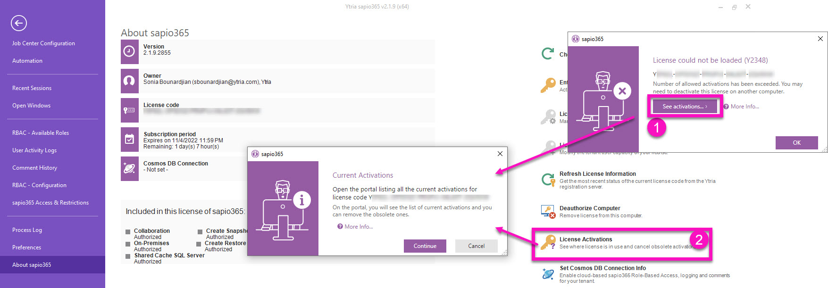828x288 pixels.
Task: Click the 'Remaining: 1 day(s) 7 hour(s)' text
Action: pos(181,147)
